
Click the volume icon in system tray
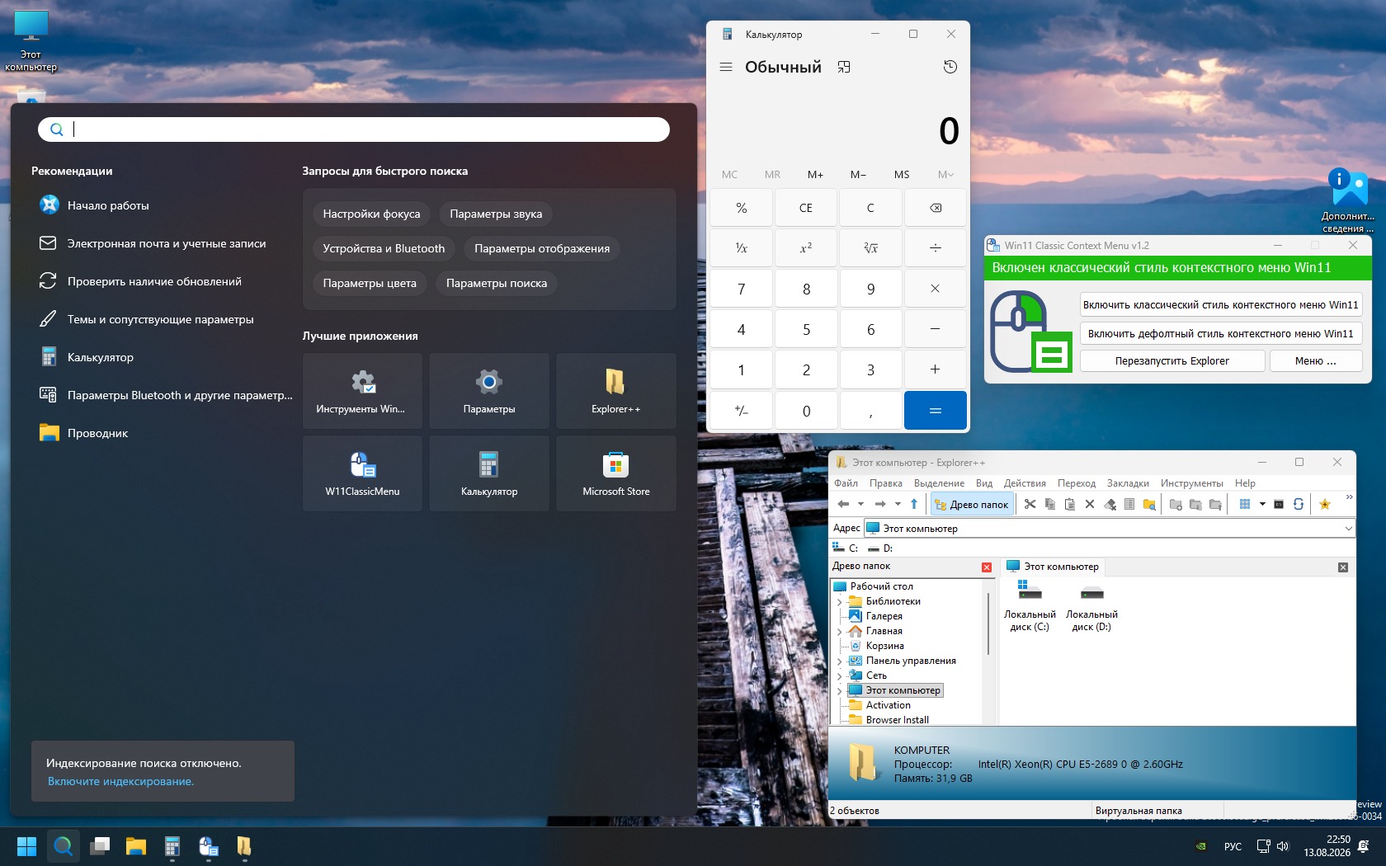click(x=1283, y=846)
